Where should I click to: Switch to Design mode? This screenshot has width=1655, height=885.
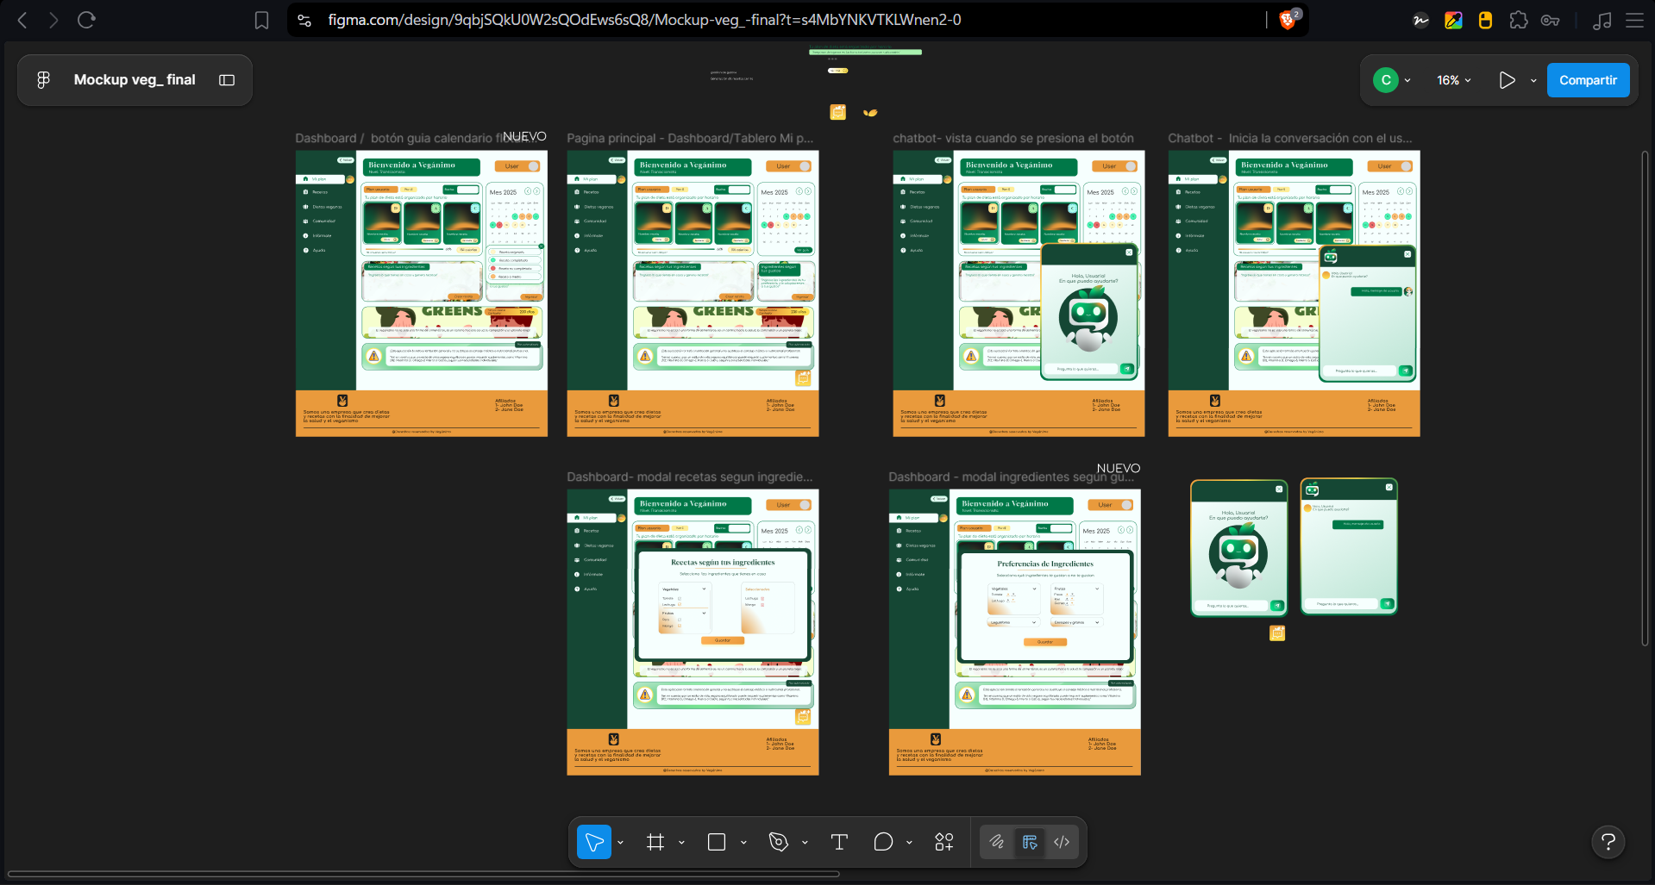pos(1030,842)
